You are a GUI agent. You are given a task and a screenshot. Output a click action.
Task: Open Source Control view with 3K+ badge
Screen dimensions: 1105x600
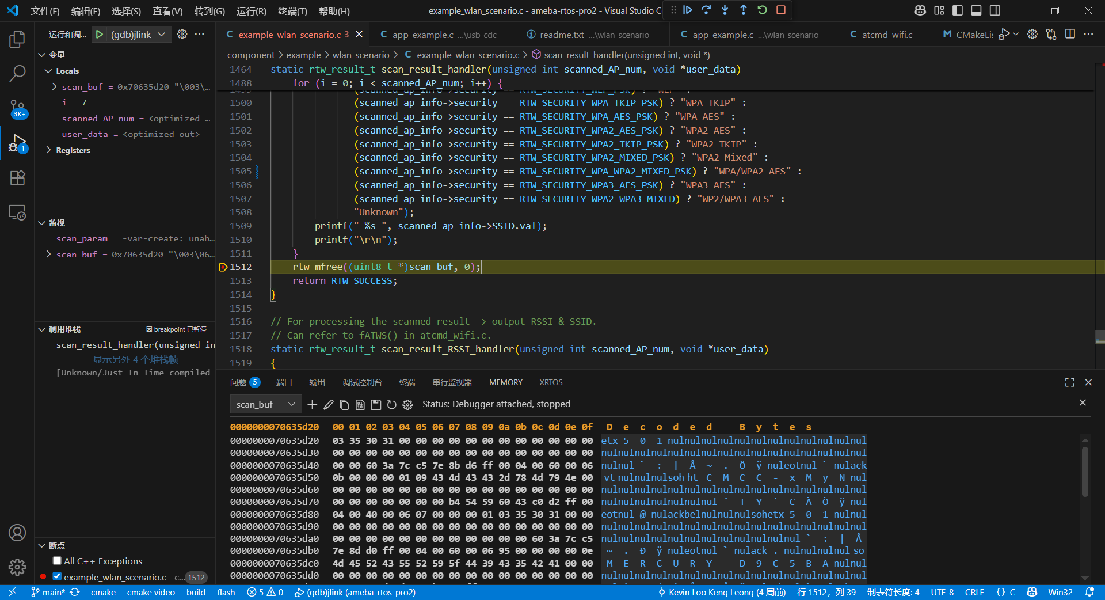click(x=17, y=108)
